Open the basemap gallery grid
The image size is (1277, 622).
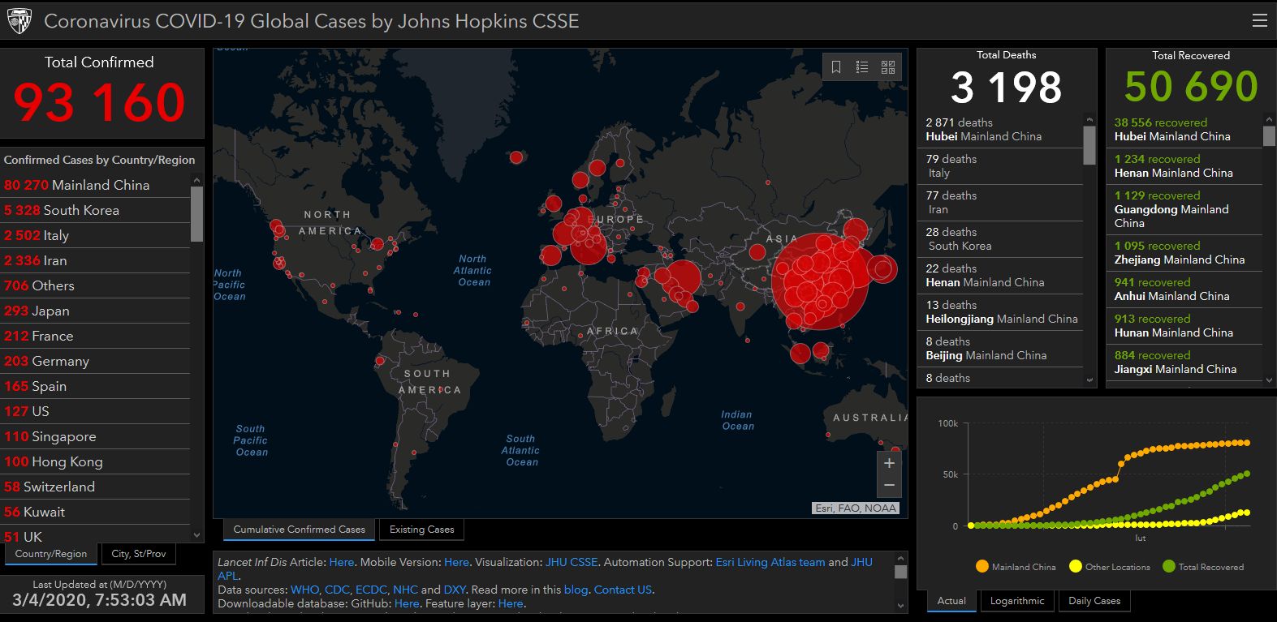(888, 67)
